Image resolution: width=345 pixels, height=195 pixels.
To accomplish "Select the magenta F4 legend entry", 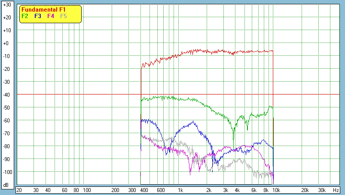I will pos(51,16).
